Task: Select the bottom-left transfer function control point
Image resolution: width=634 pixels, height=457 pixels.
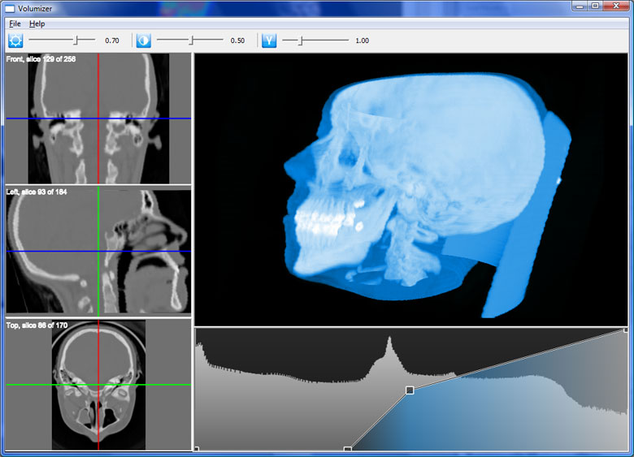Action: click(196, 449)
